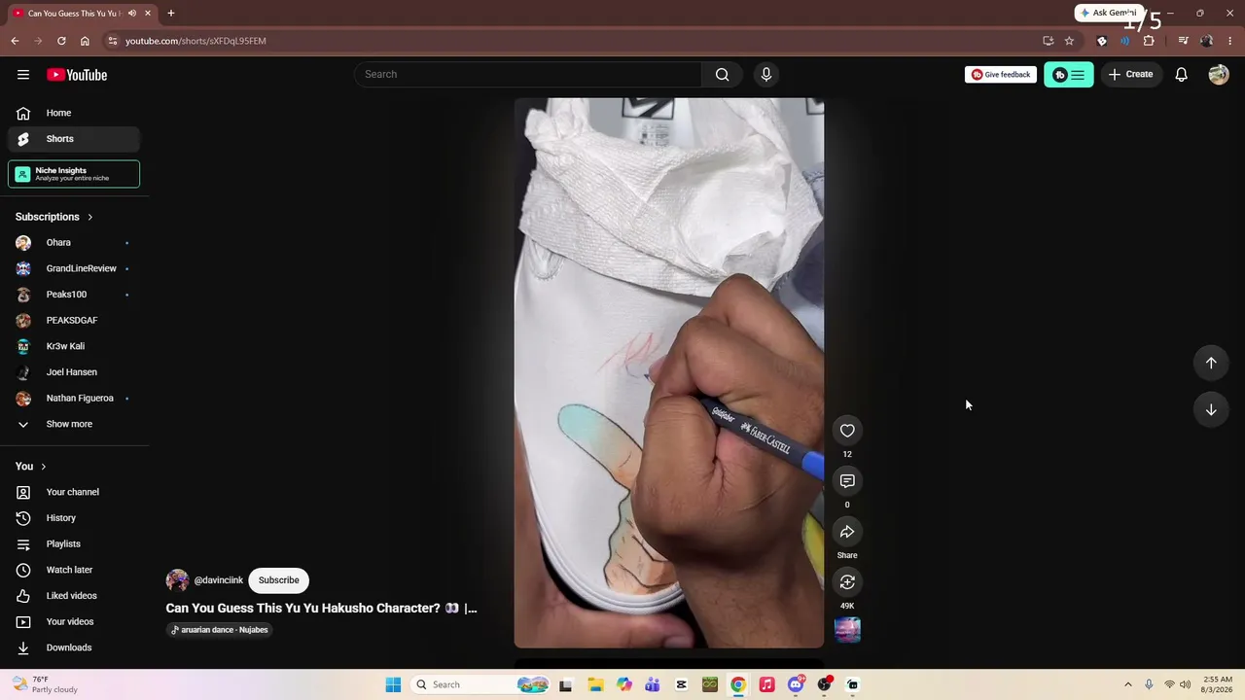Open the comments for this Short
1245x700 pixels.
847,481
